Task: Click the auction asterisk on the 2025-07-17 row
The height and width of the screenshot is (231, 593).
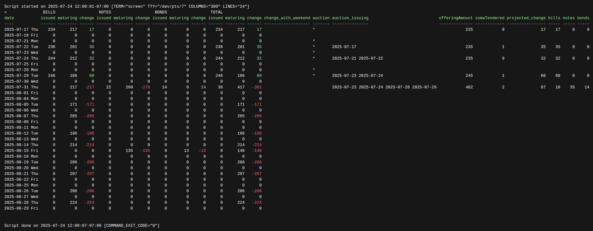Action: click(314, 29)
